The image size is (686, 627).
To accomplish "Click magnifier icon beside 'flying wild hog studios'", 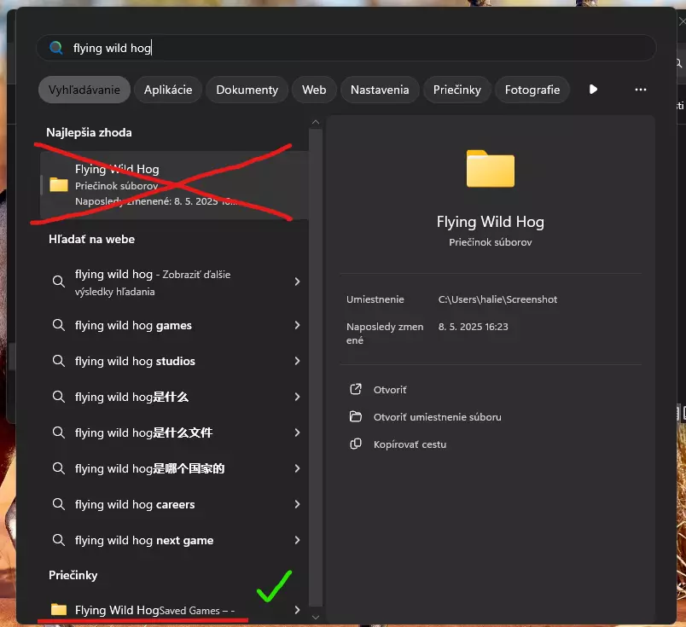I will click(59, 361).
